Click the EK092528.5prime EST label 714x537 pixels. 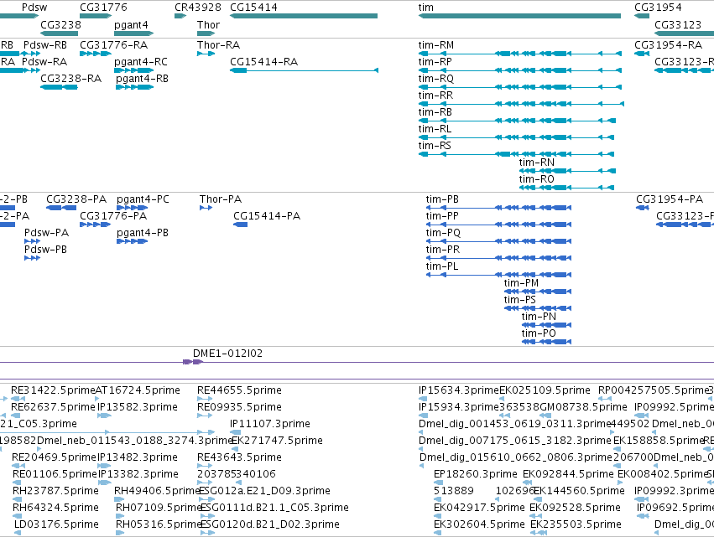pyautogui.click(x=575, y=508)
